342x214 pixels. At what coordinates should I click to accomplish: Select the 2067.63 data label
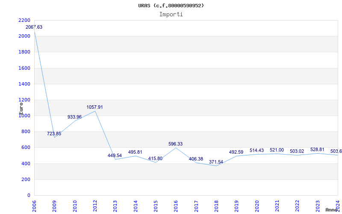tap(34, 27)
